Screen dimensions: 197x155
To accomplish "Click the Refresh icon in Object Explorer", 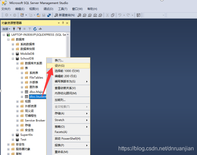I will tap(35, 29).
